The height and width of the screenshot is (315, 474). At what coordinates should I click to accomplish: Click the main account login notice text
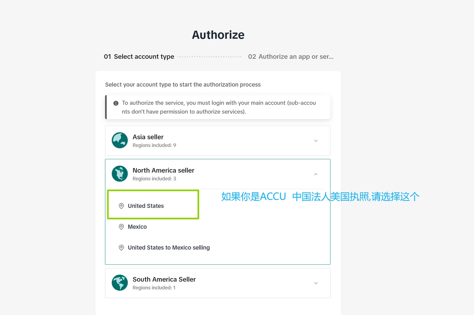coord(219,107)
